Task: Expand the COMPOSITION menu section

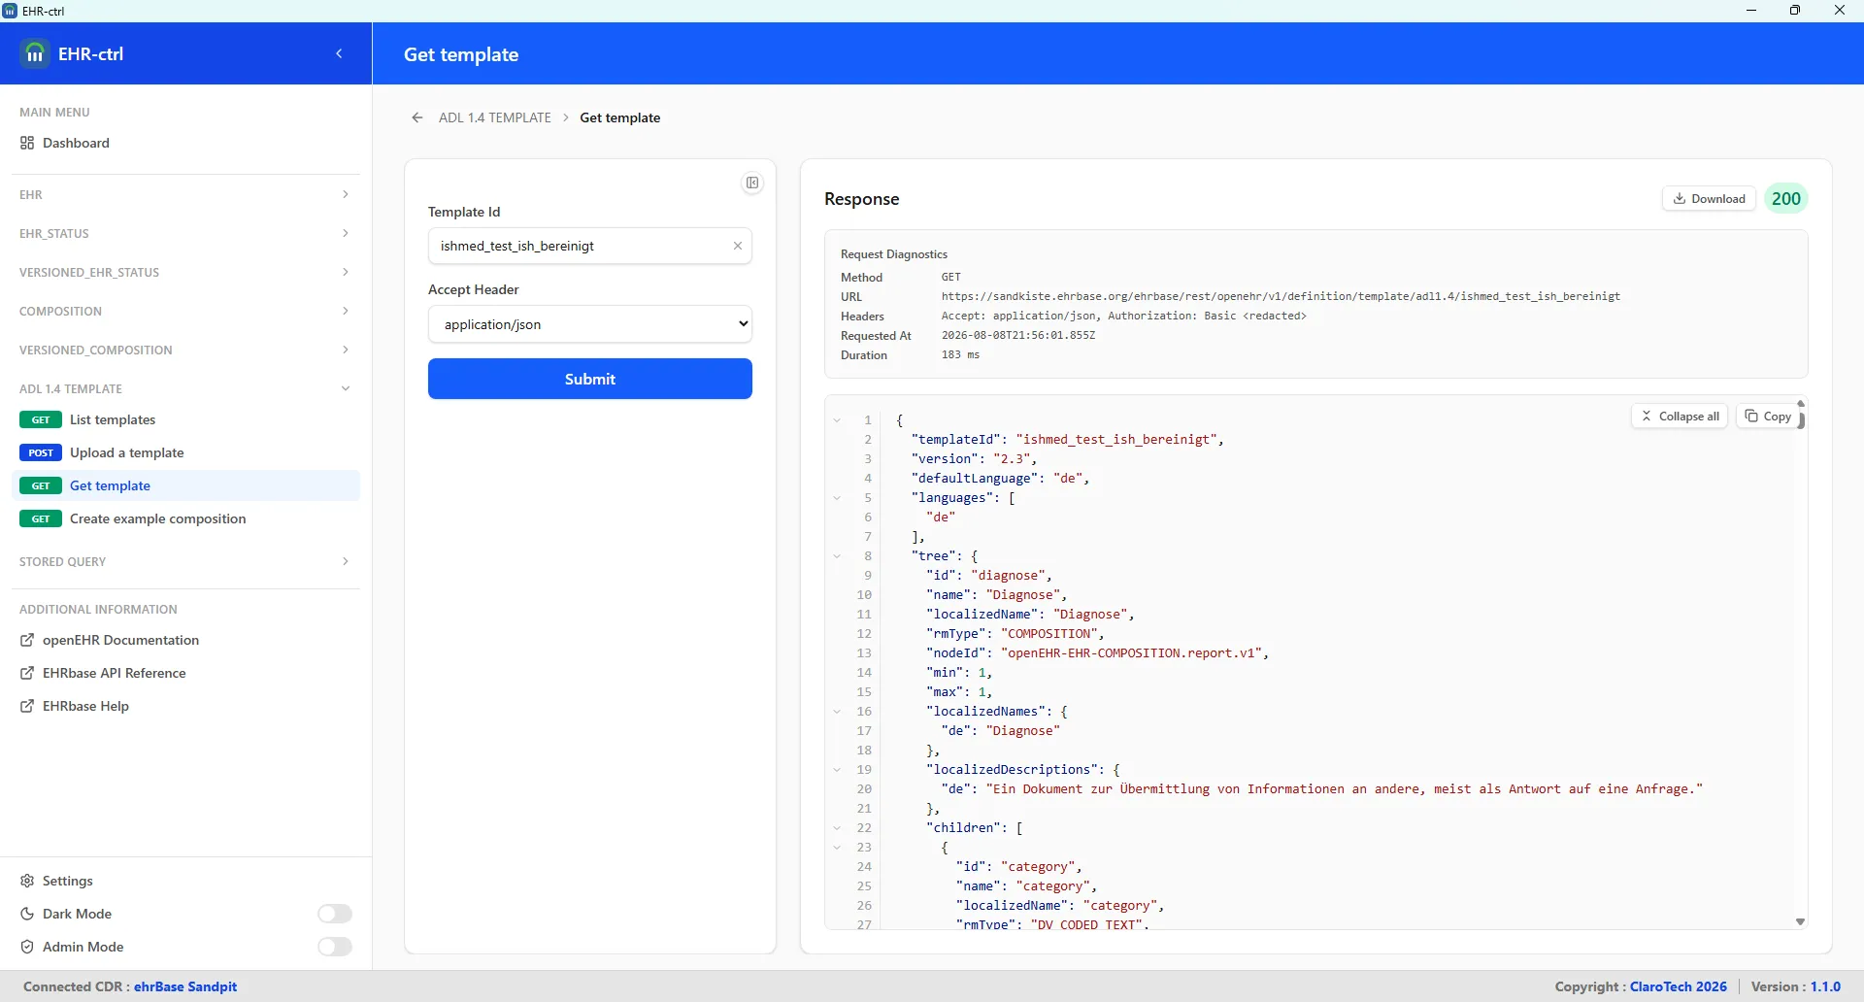Action: 184,311
